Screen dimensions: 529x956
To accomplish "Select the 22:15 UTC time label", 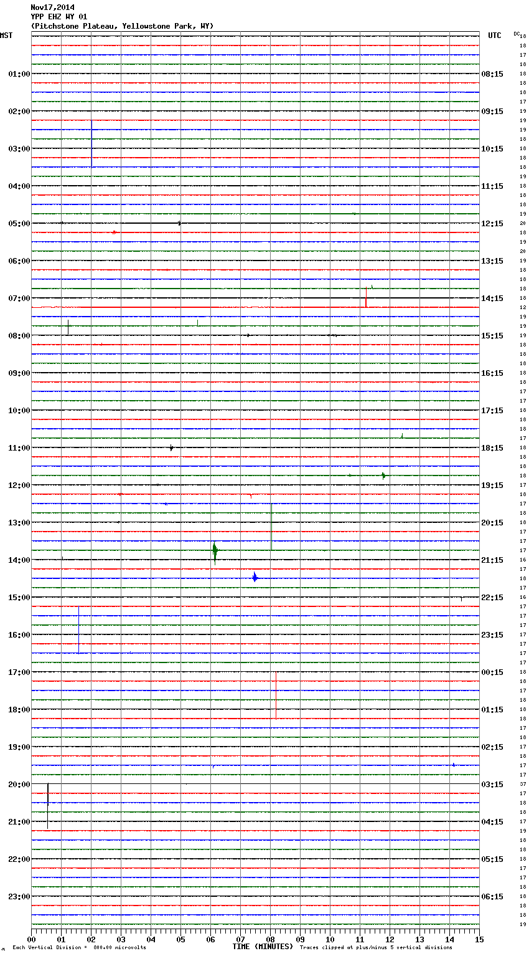I will [x=492, y=598].
